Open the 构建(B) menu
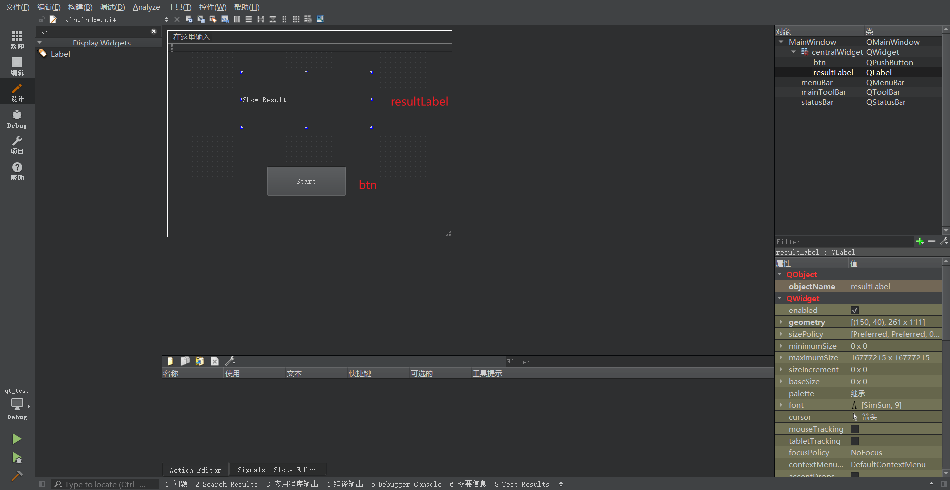 click(80, 7)
